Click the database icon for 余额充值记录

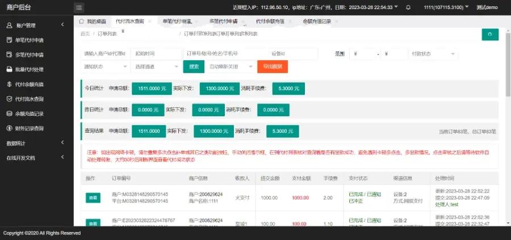10,113
